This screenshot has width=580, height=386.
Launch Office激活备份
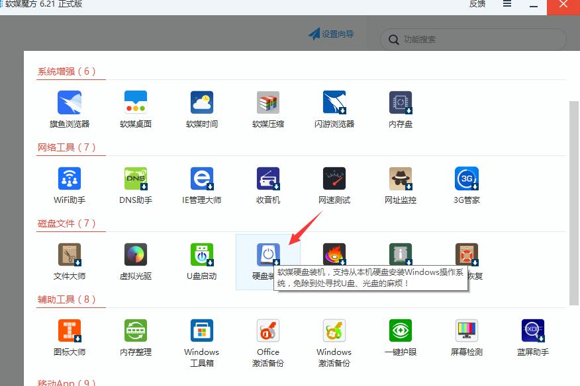(267, 330)
